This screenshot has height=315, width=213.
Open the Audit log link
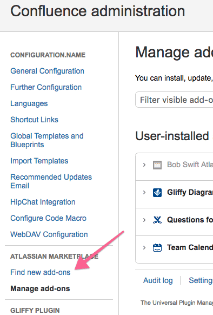click(x=158, y=280)
